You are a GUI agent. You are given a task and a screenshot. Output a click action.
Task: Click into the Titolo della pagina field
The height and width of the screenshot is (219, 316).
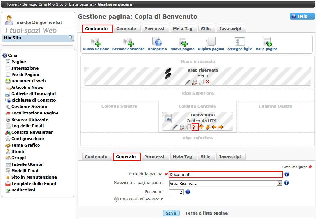[225, 174]
